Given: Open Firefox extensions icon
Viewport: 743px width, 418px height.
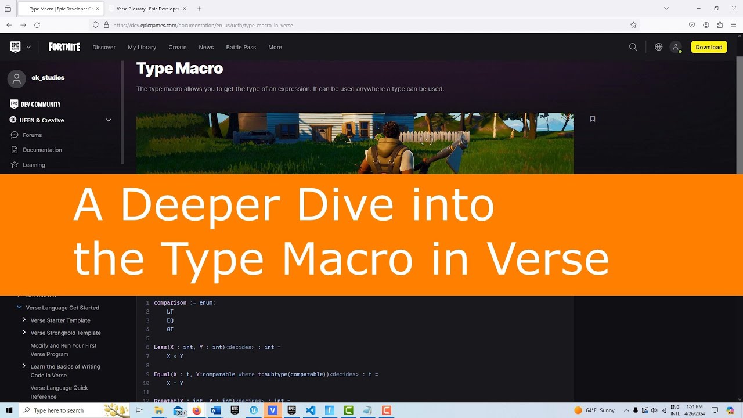Looking at the screenshot, I should tap(720, 25).
